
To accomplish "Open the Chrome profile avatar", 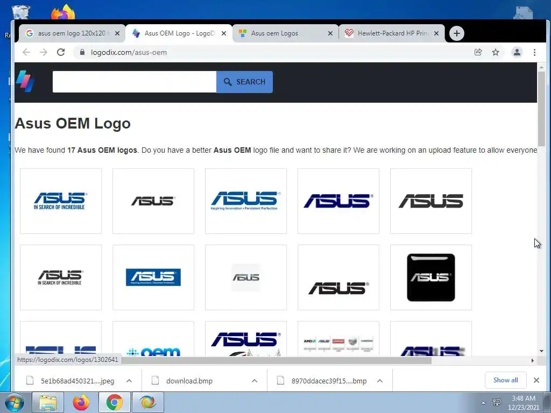I will (x=517, y=52).
